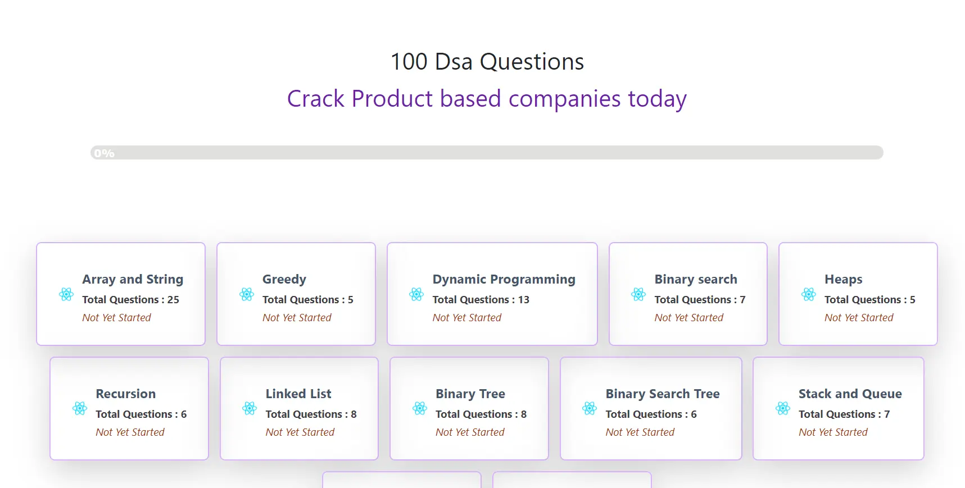This screenshot has width=965, height=488.
Task: Click the atom icon beside Greedy
Action: pyautogui.click(x=246, y=294)
